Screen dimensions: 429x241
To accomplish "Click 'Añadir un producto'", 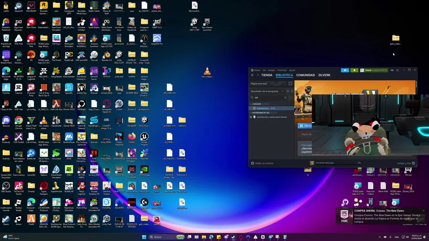I will 262,163.
